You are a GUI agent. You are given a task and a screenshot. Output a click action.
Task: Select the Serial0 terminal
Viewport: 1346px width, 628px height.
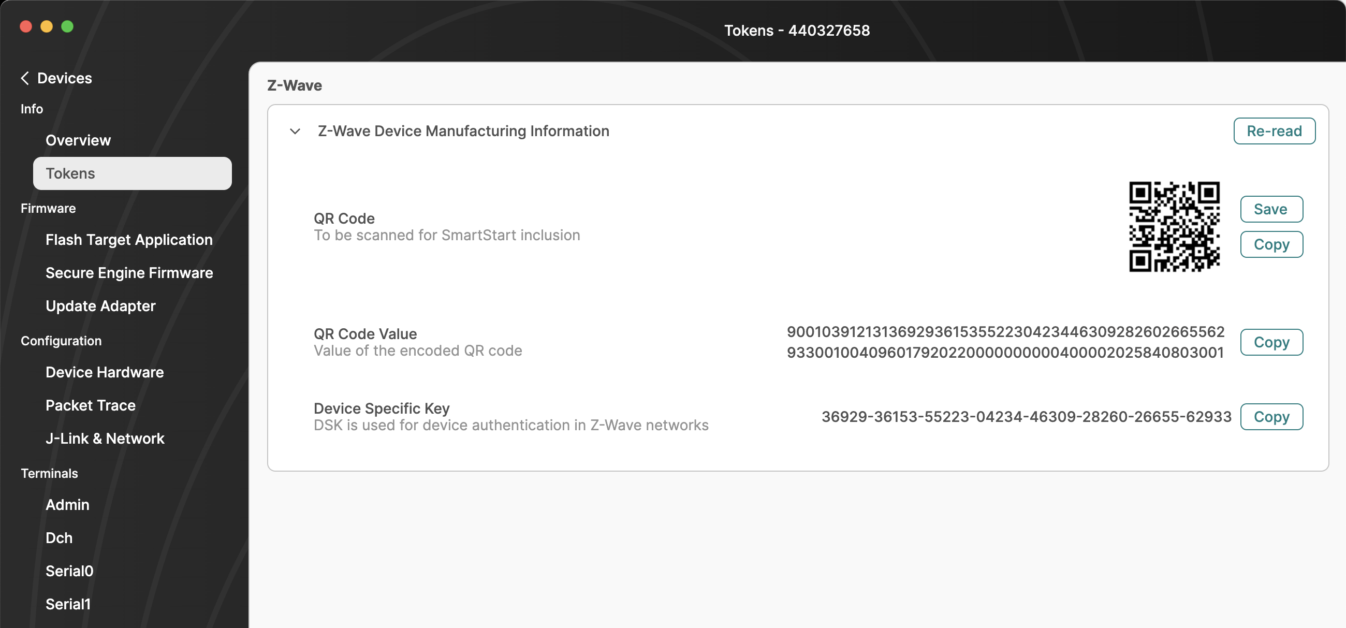[69, 571]
